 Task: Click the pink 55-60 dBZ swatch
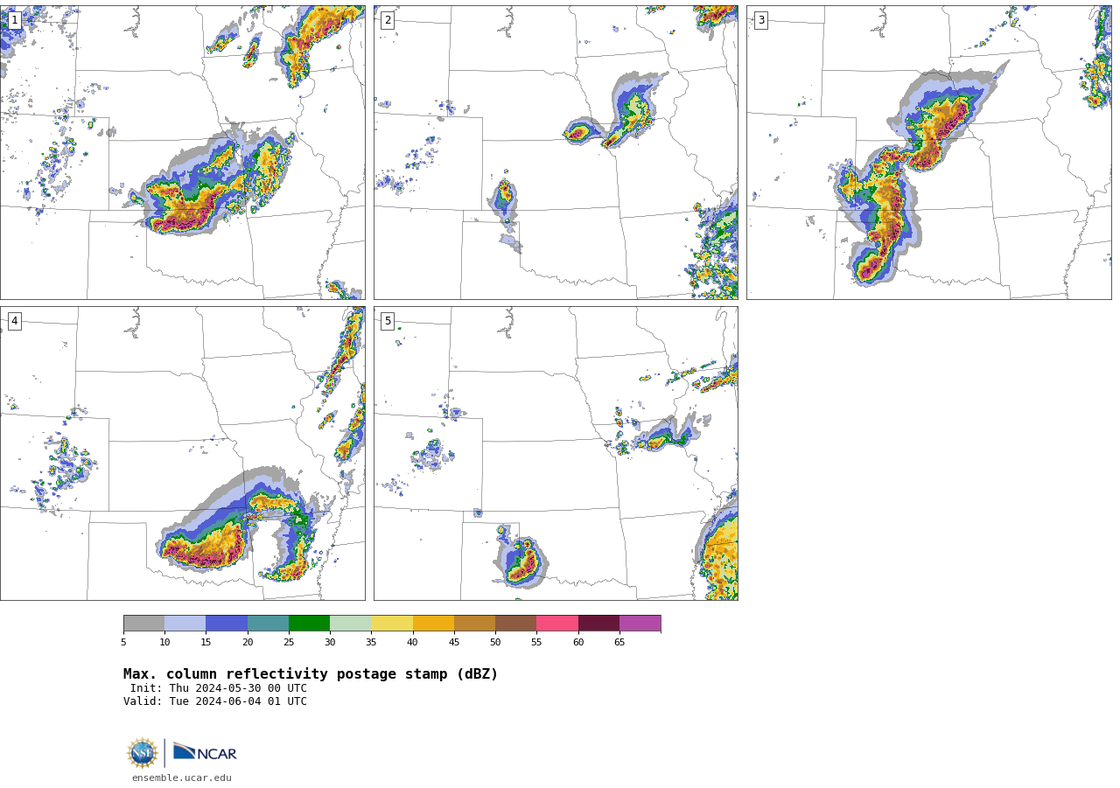(557, 624)
